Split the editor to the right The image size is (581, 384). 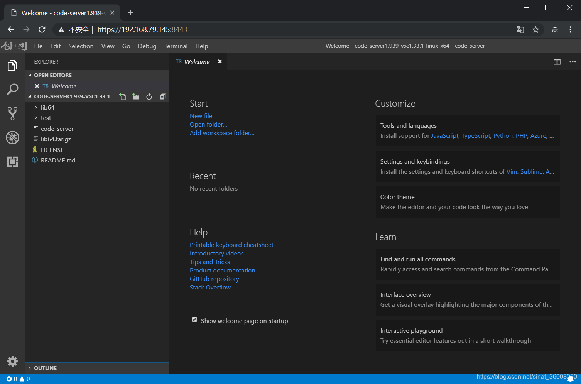coord(557,62)
